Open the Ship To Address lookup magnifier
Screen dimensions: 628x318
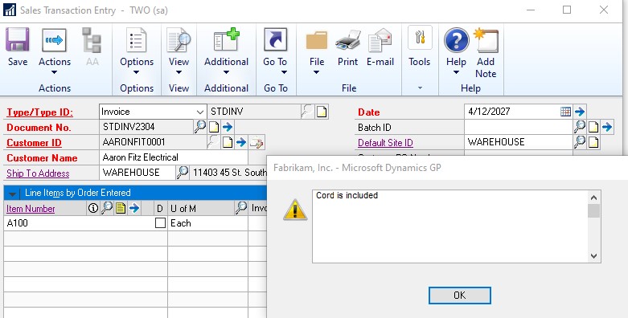click(183, 173)
